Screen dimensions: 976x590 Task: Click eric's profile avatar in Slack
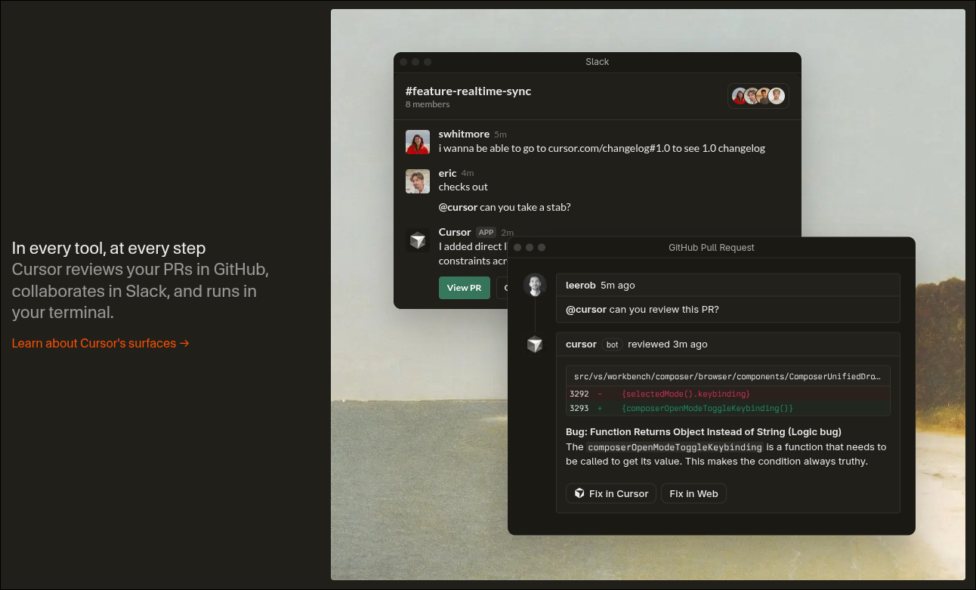pyautogui.click(x=418, y=181)
